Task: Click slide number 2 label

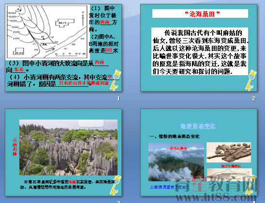Action: 254,98
